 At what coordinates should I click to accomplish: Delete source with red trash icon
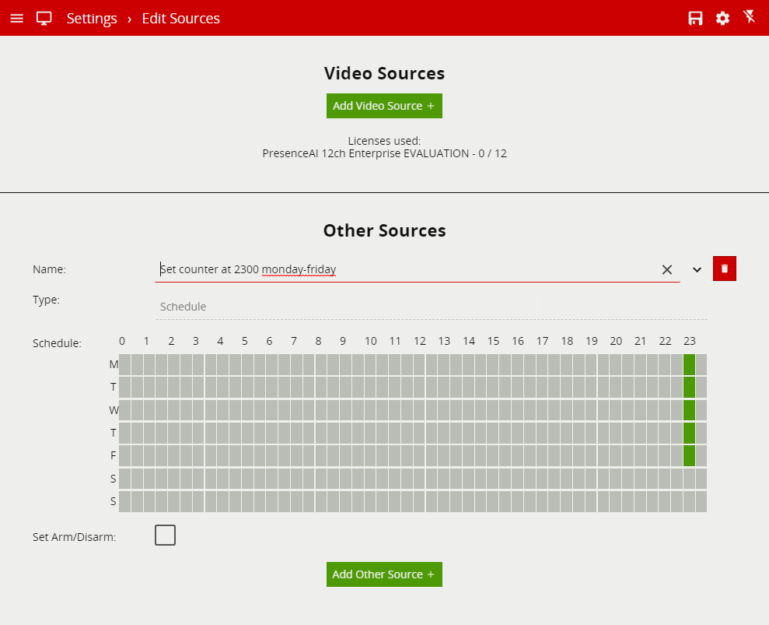[724, 269]
